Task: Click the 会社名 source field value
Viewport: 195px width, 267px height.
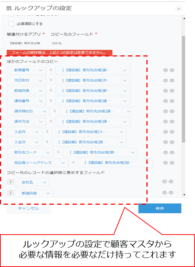Action: click(x=57, y=43)
